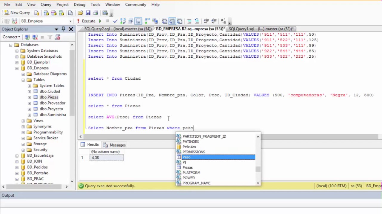Open the Community menu
Viewport: 382px width, 214px height.
135,4
